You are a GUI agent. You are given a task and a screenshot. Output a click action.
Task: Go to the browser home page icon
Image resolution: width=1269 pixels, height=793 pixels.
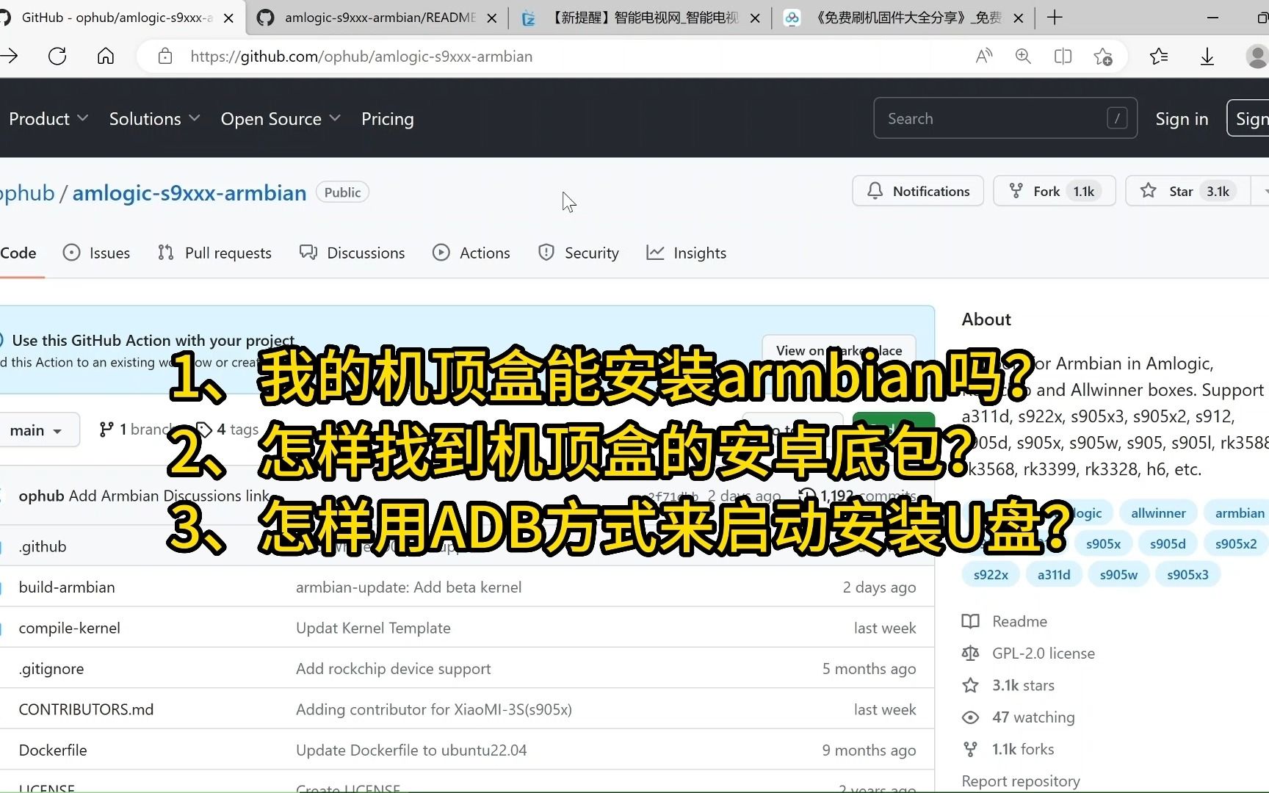click(x=106, y=57)
